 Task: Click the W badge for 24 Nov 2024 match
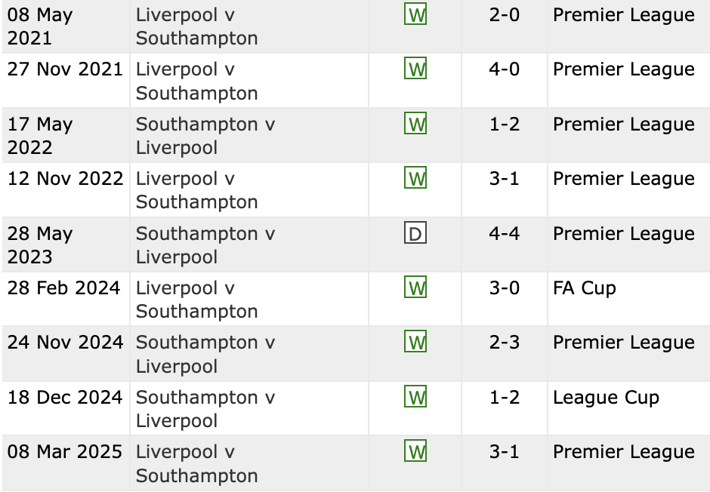point(415,343)
